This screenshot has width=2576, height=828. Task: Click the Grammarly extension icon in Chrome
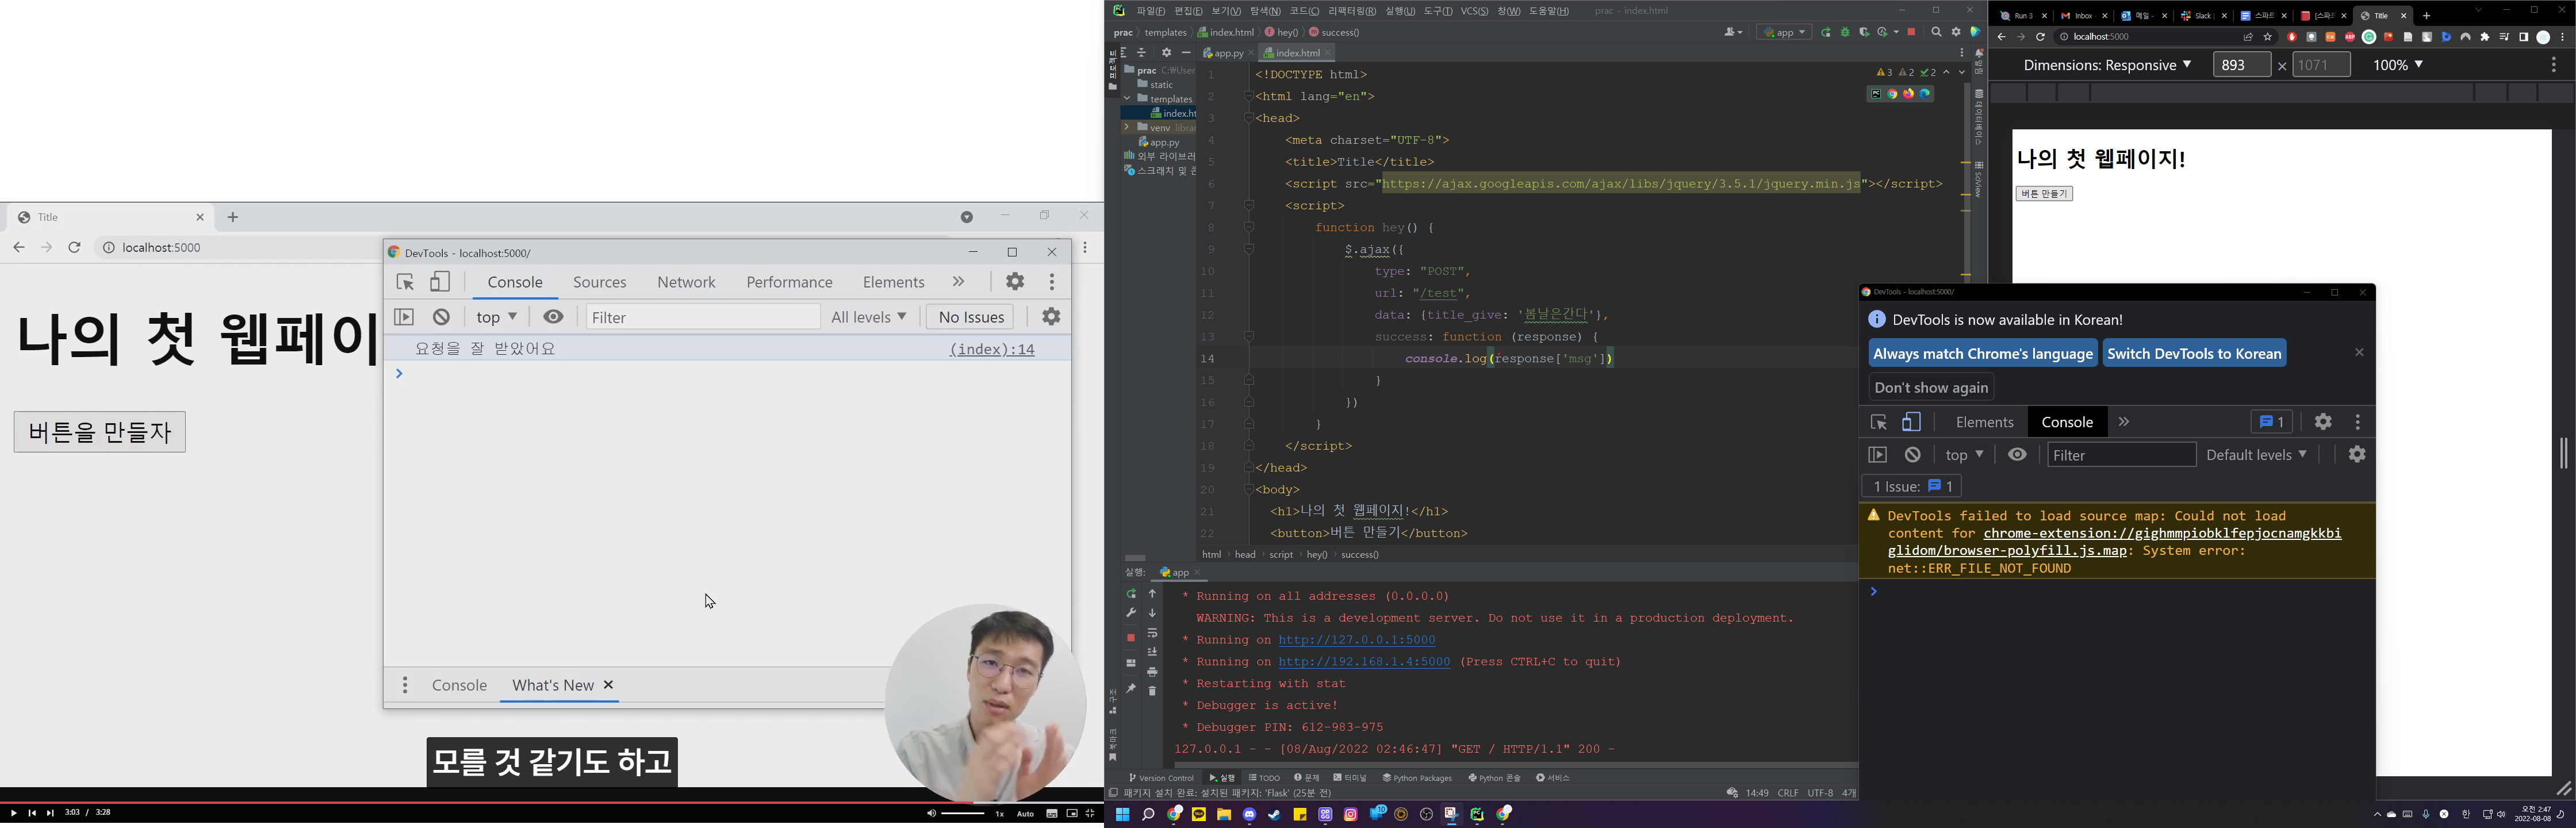[2369, 37]
